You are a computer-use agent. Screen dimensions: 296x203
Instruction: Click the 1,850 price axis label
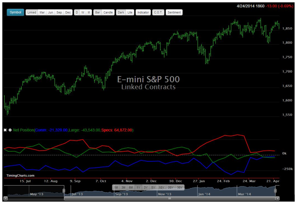tap(287, 28)
